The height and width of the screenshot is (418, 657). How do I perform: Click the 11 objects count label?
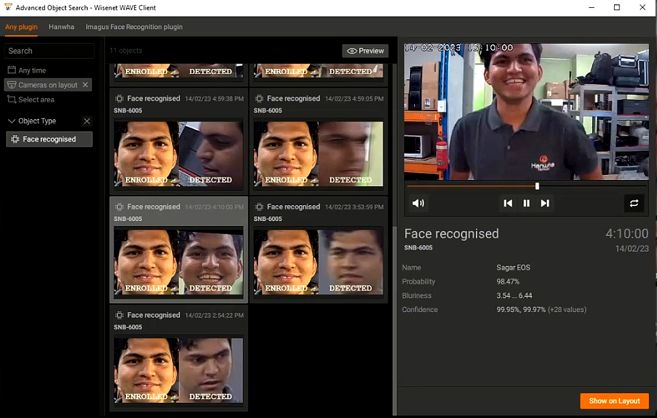[x=126, y=51]
